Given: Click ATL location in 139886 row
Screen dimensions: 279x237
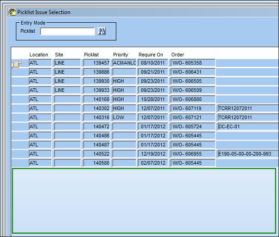Looking at the screenshot, I should click(x=40, y=72).
